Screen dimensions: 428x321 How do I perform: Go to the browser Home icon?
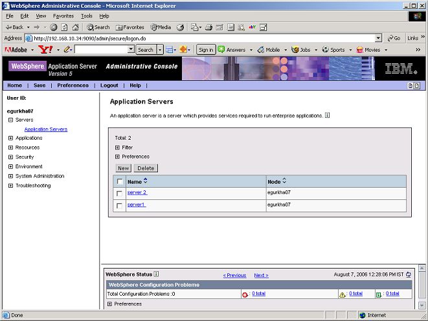75,27
